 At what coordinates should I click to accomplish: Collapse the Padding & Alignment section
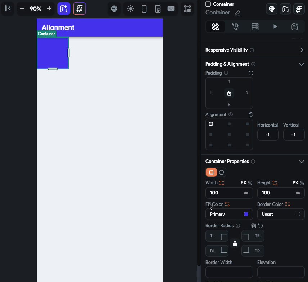point(301,64)
